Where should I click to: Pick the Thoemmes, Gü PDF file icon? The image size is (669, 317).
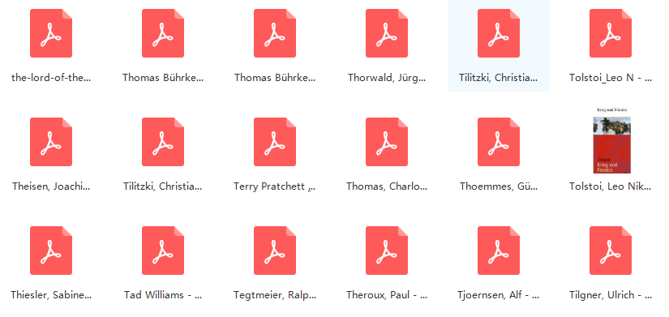point(499,142)
